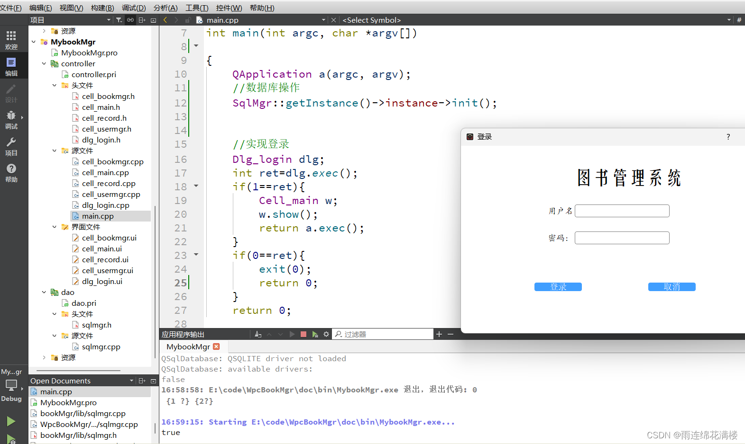The image size is (745, 444).
Task: Open the 帮助(H) menu
Action: point(262,8)
